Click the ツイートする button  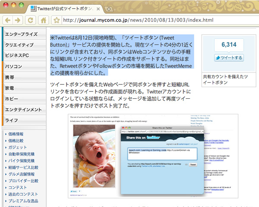click(229, 58)
